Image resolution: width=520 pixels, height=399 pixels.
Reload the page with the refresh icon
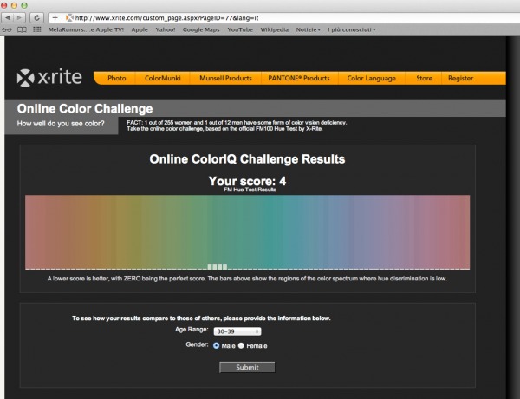38,16
